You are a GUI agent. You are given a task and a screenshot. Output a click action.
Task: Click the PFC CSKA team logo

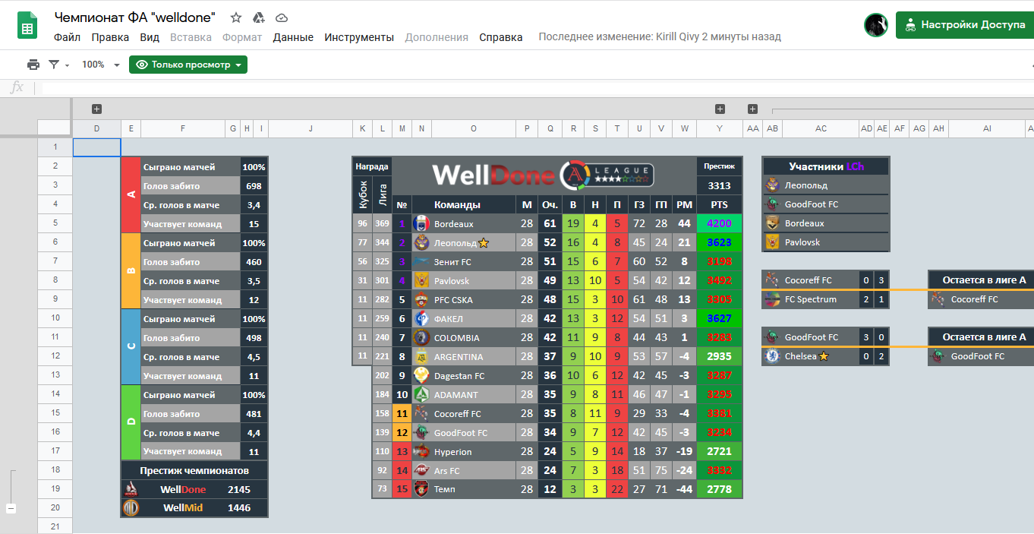point(421,300)
